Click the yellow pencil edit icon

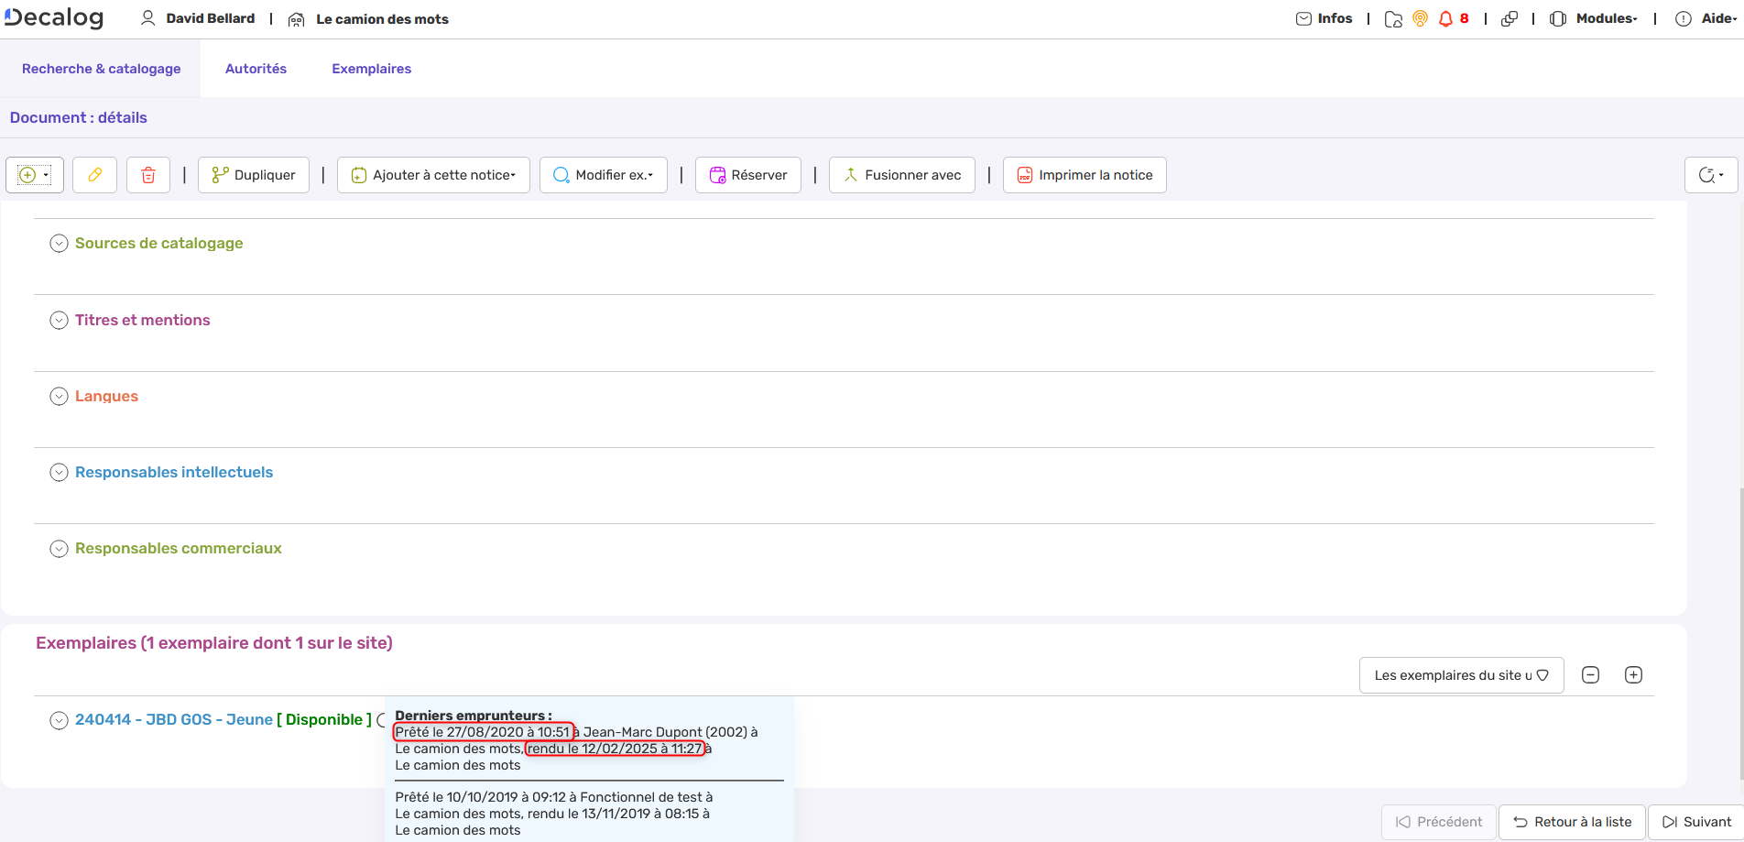[94, 175]
